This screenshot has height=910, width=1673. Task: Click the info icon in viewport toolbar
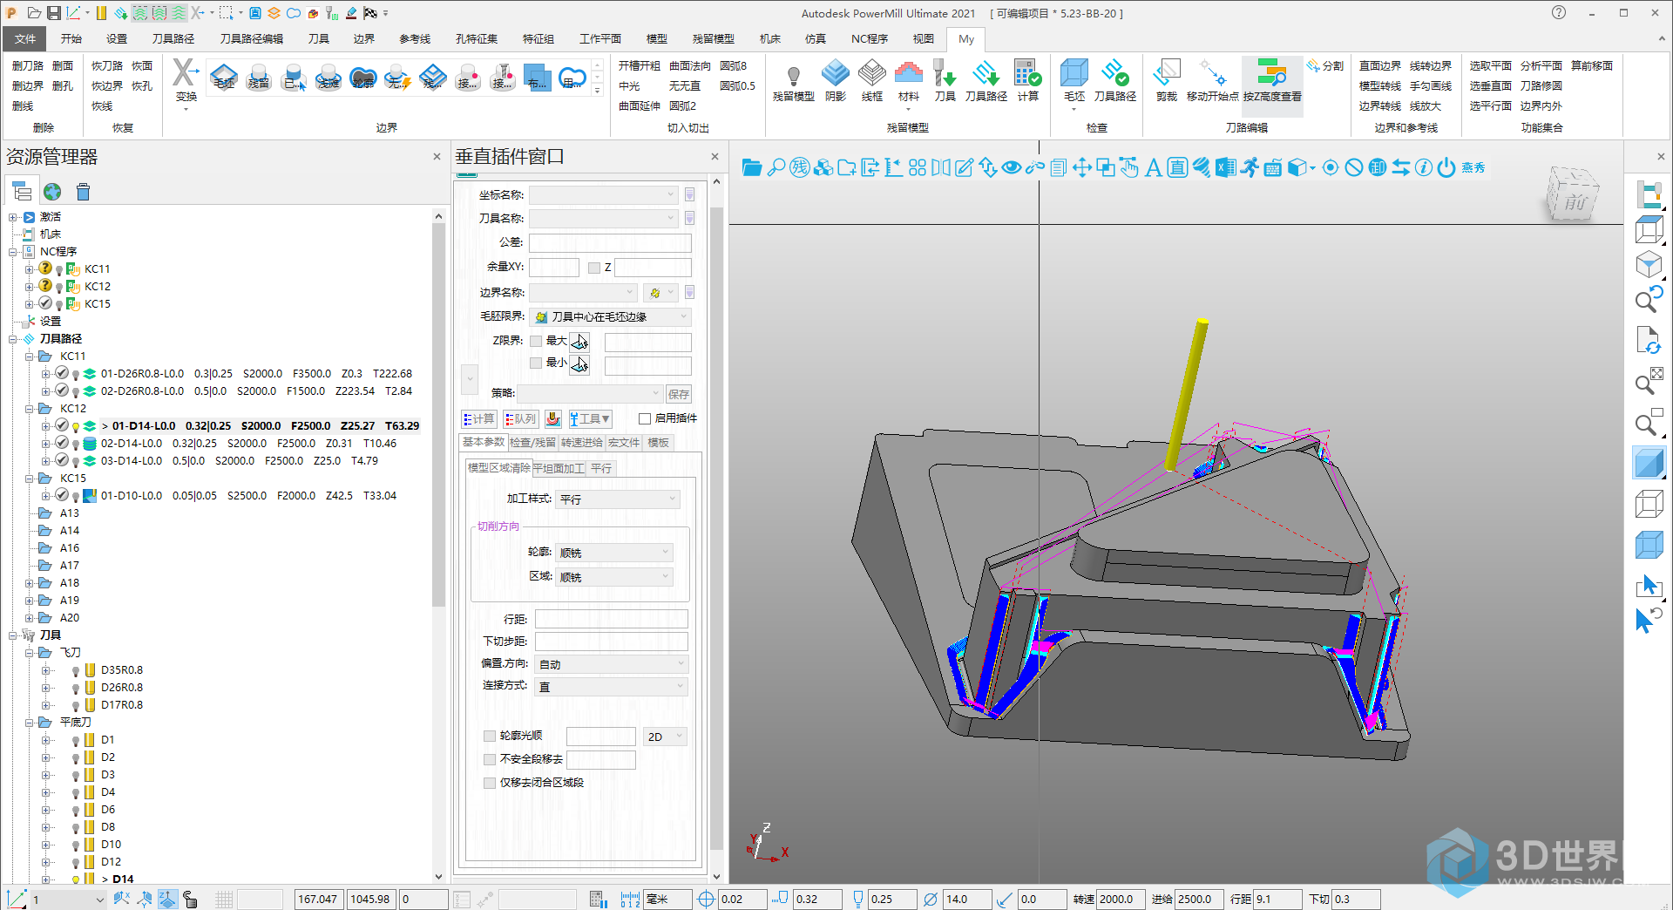click(1424, 167)
